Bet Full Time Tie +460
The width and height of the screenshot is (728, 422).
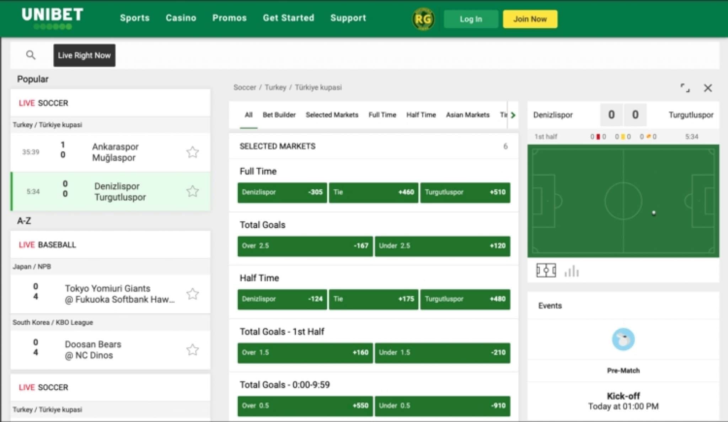point(374,193)
